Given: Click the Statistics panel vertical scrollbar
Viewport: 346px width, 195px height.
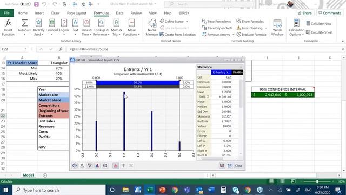Looking at the screenshot, I should [241, 94].
